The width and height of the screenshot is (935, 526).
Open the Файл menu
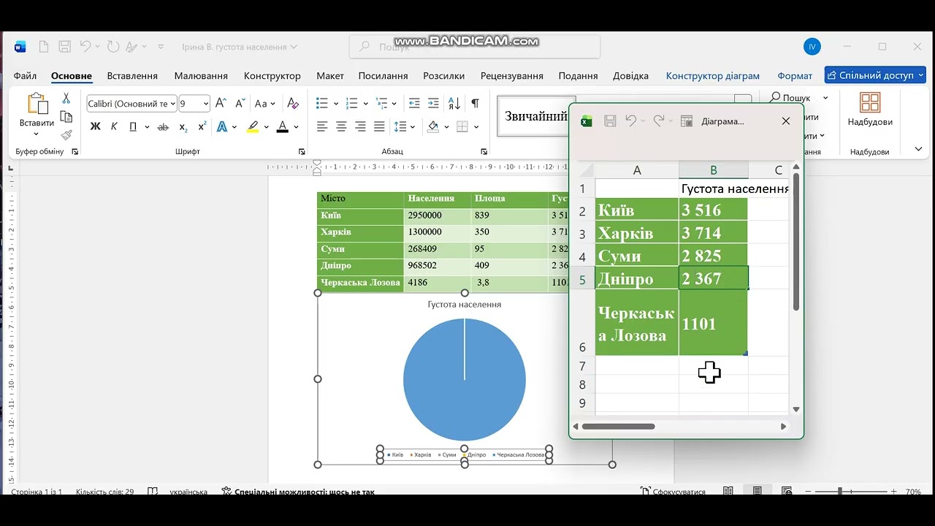(x=25, y=76)
